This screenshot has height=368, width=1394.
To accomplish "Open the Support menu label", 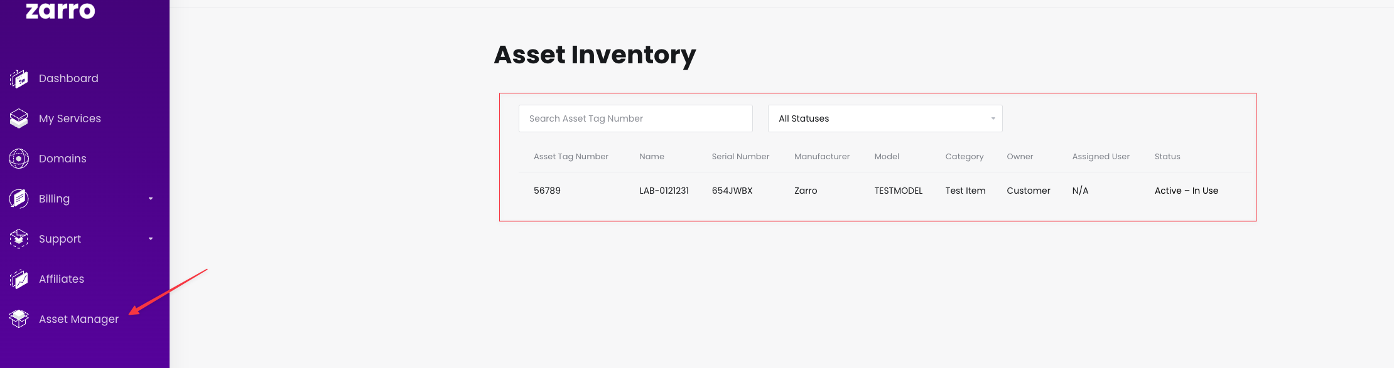I will click(x=60, y=239).
